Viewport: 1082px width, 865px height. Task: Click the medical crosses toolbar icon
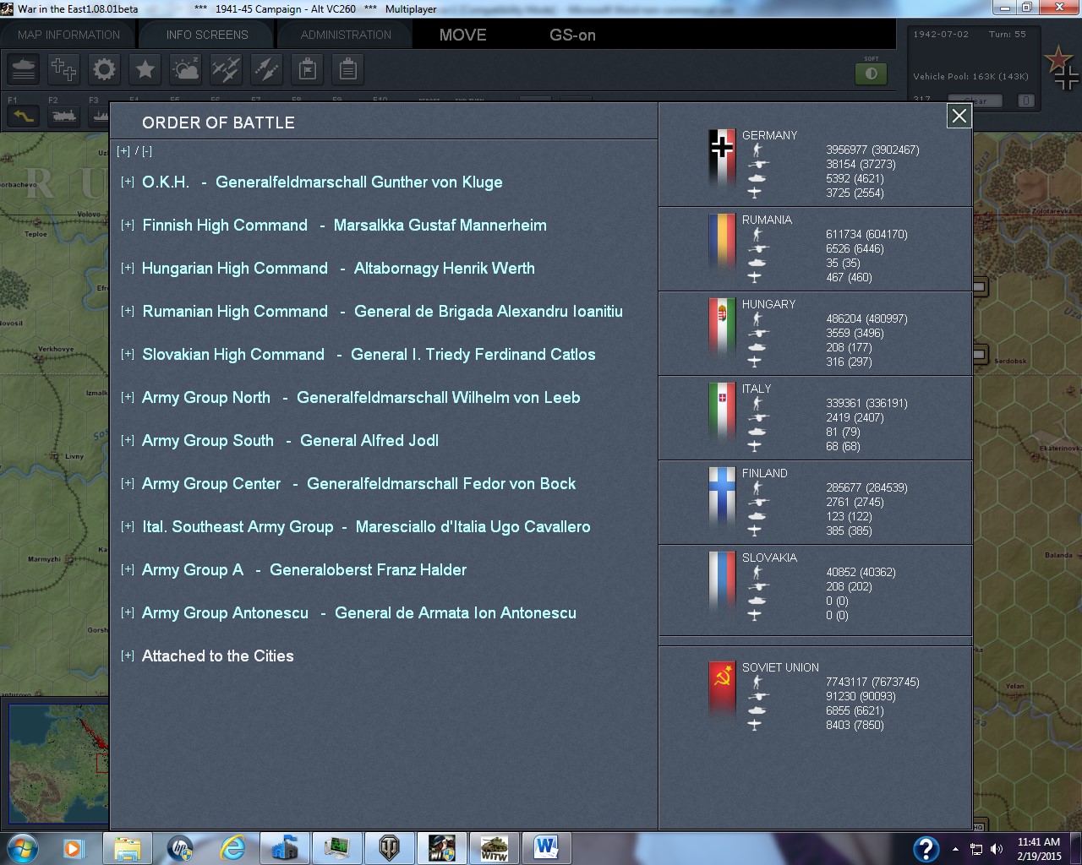64,69
